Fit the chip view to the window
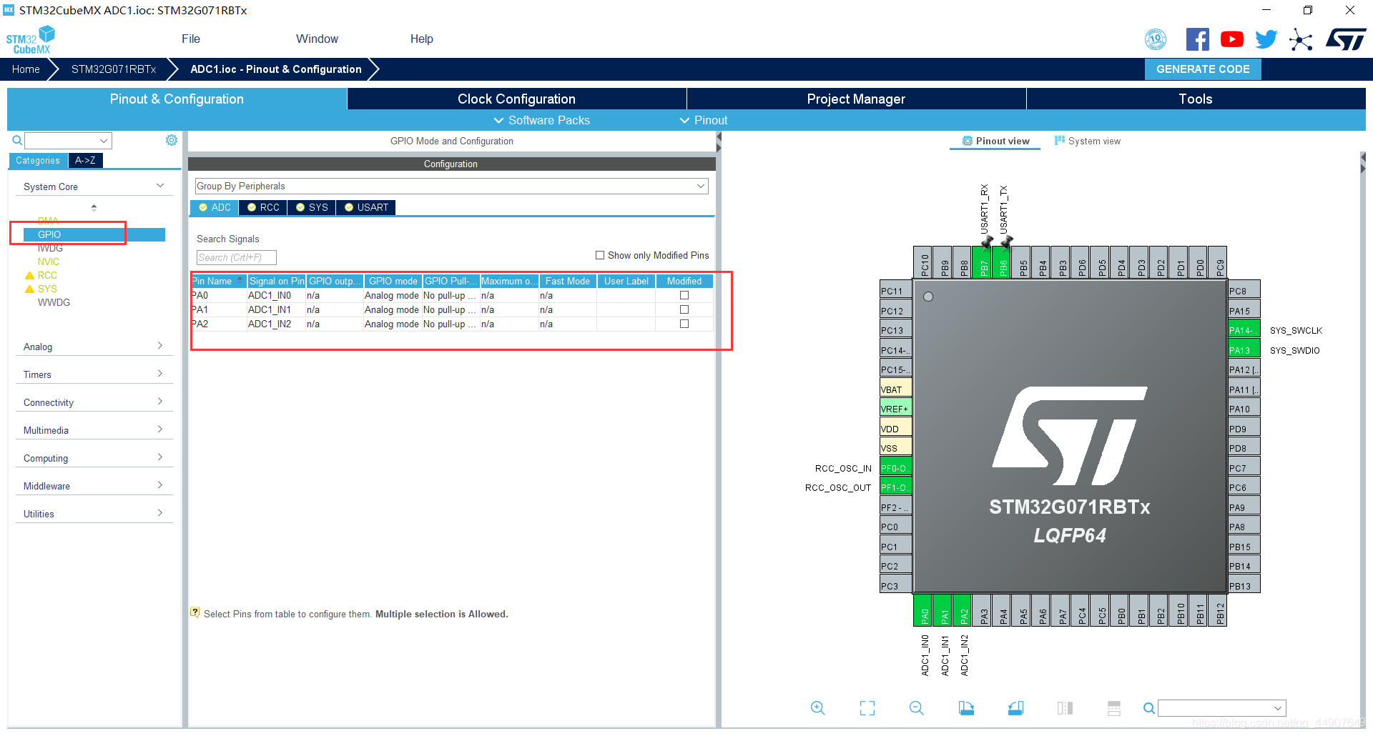This screenshot has height=736, width=1373. pos(867,707)
